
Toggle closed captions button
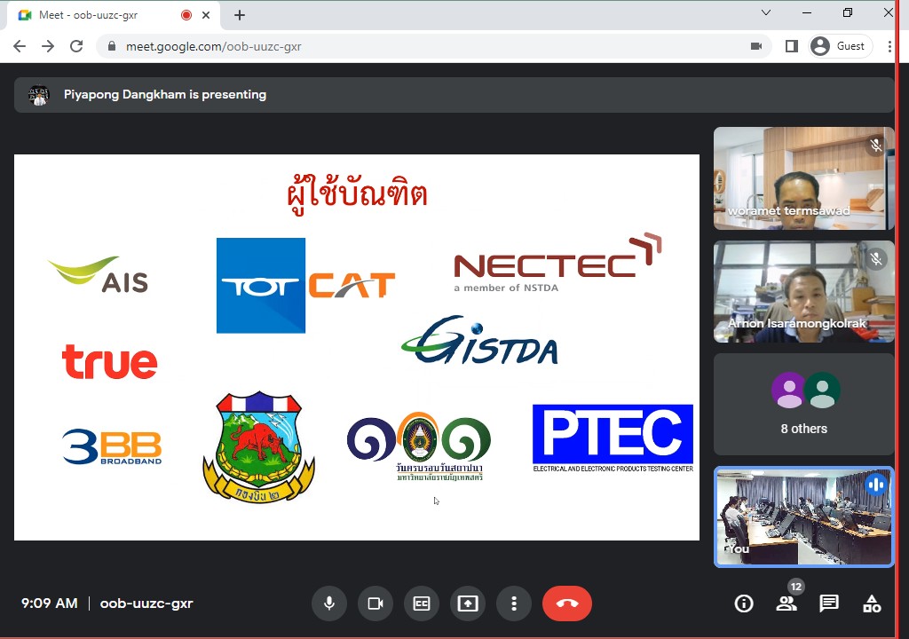point(422,603)
